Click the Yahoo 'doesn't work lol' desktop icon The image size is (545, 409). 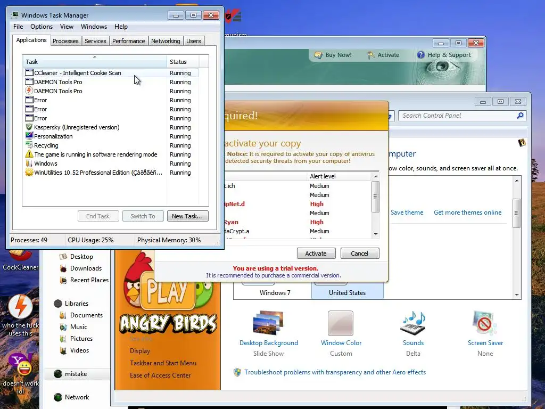click(20, 364)
